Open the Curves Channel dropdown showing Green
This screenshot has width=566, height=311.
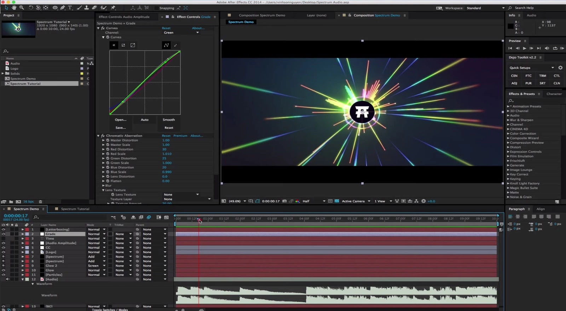pyautogui.click(x=181, y=32)
